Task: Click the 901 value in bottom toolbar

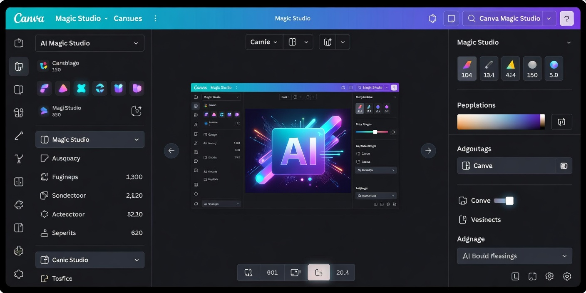Action: [272, 273]
